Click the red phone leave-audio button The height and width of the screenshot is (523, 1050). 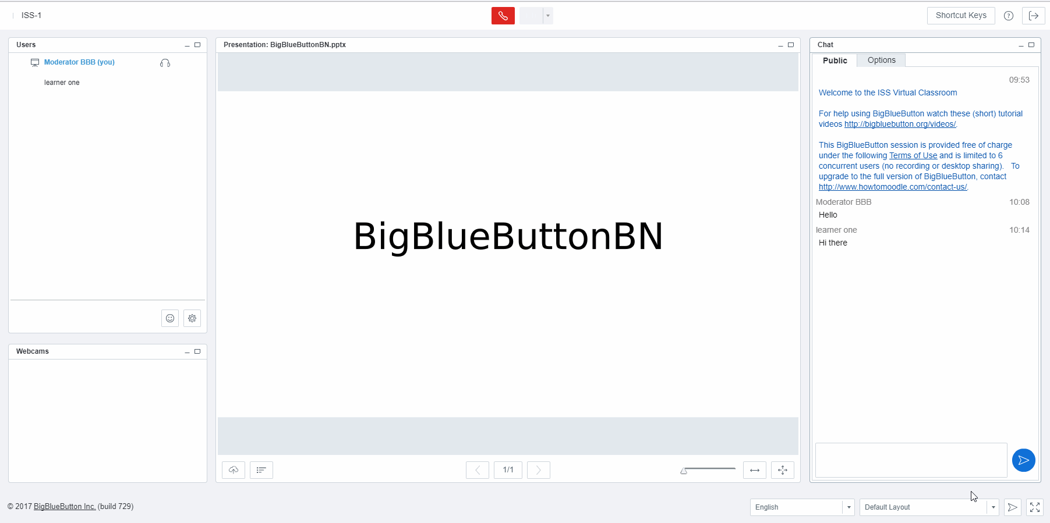coord(503,16)
